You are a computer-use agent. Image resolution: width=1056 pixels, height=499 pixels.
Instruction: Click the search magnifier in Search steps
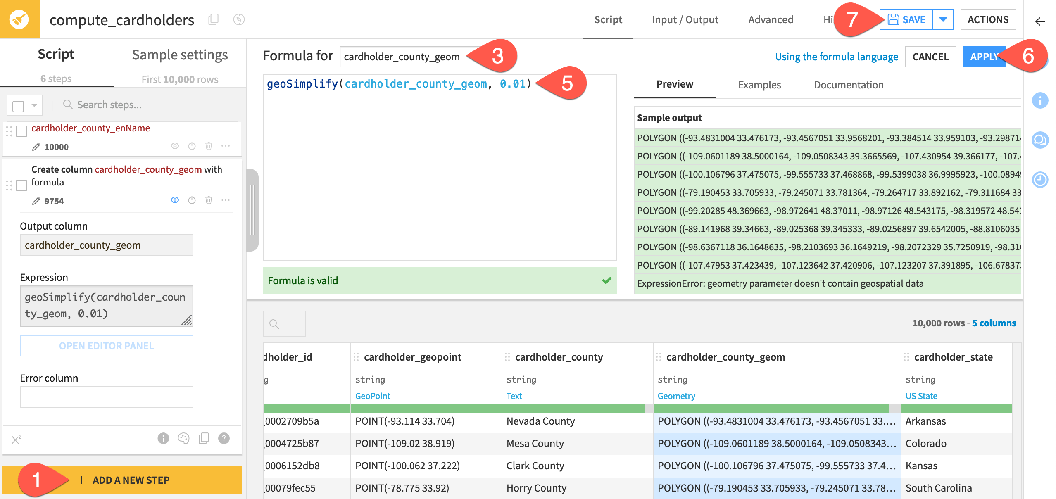pyautogui.click(x=68, y=105)
